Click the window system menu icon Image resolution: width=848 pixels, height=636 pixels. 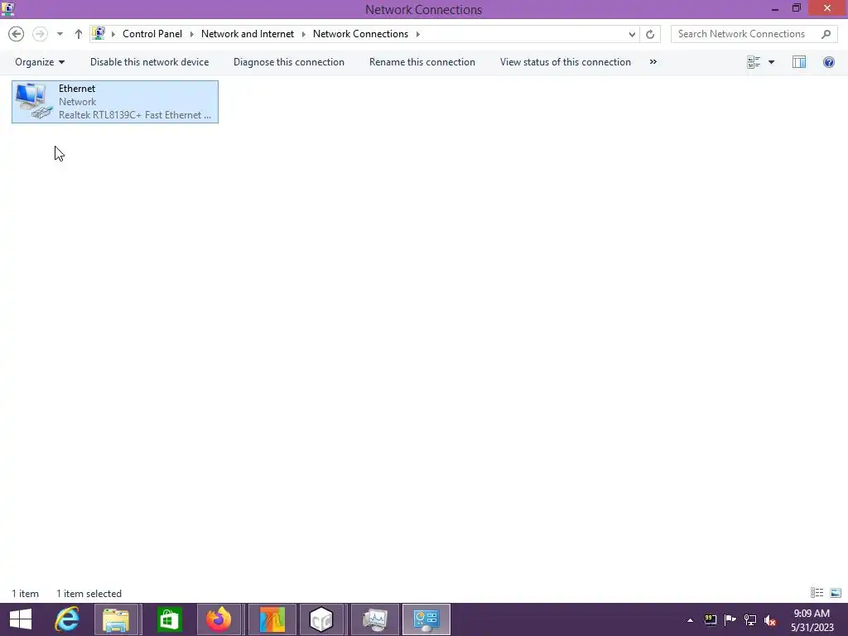[x=8, y=8]
